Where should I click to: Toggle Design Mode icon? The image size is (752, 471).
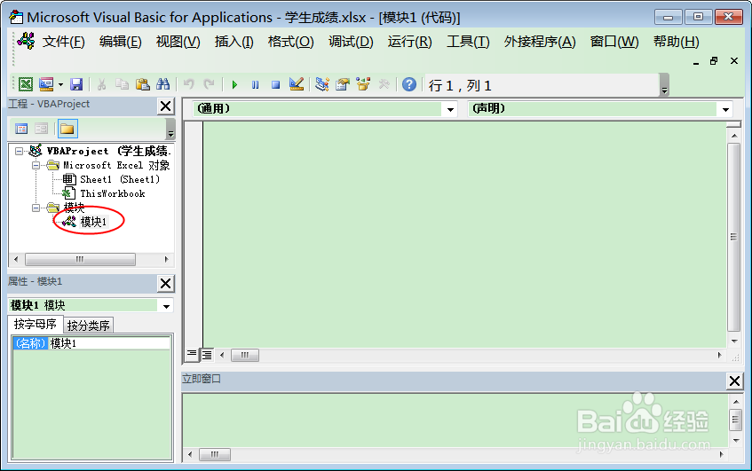[x=297, y=84]
